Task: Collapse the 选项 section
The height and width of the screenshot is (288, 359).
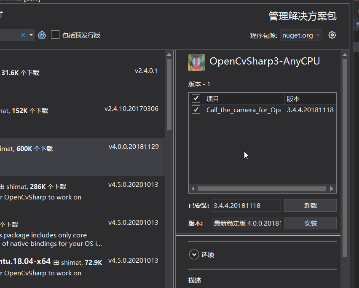Action: pos(194,254)
